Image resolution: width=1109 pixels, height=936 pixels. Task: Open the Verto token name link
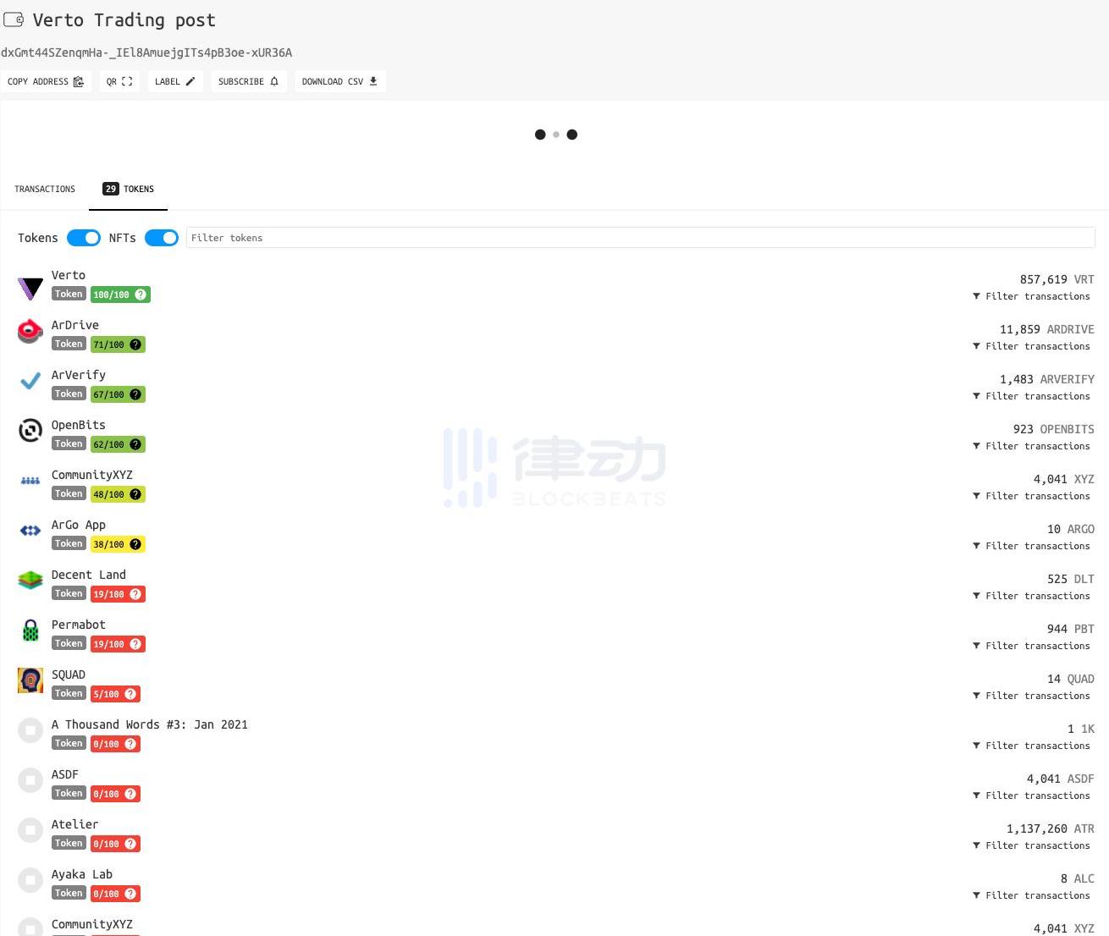[69, 275]
